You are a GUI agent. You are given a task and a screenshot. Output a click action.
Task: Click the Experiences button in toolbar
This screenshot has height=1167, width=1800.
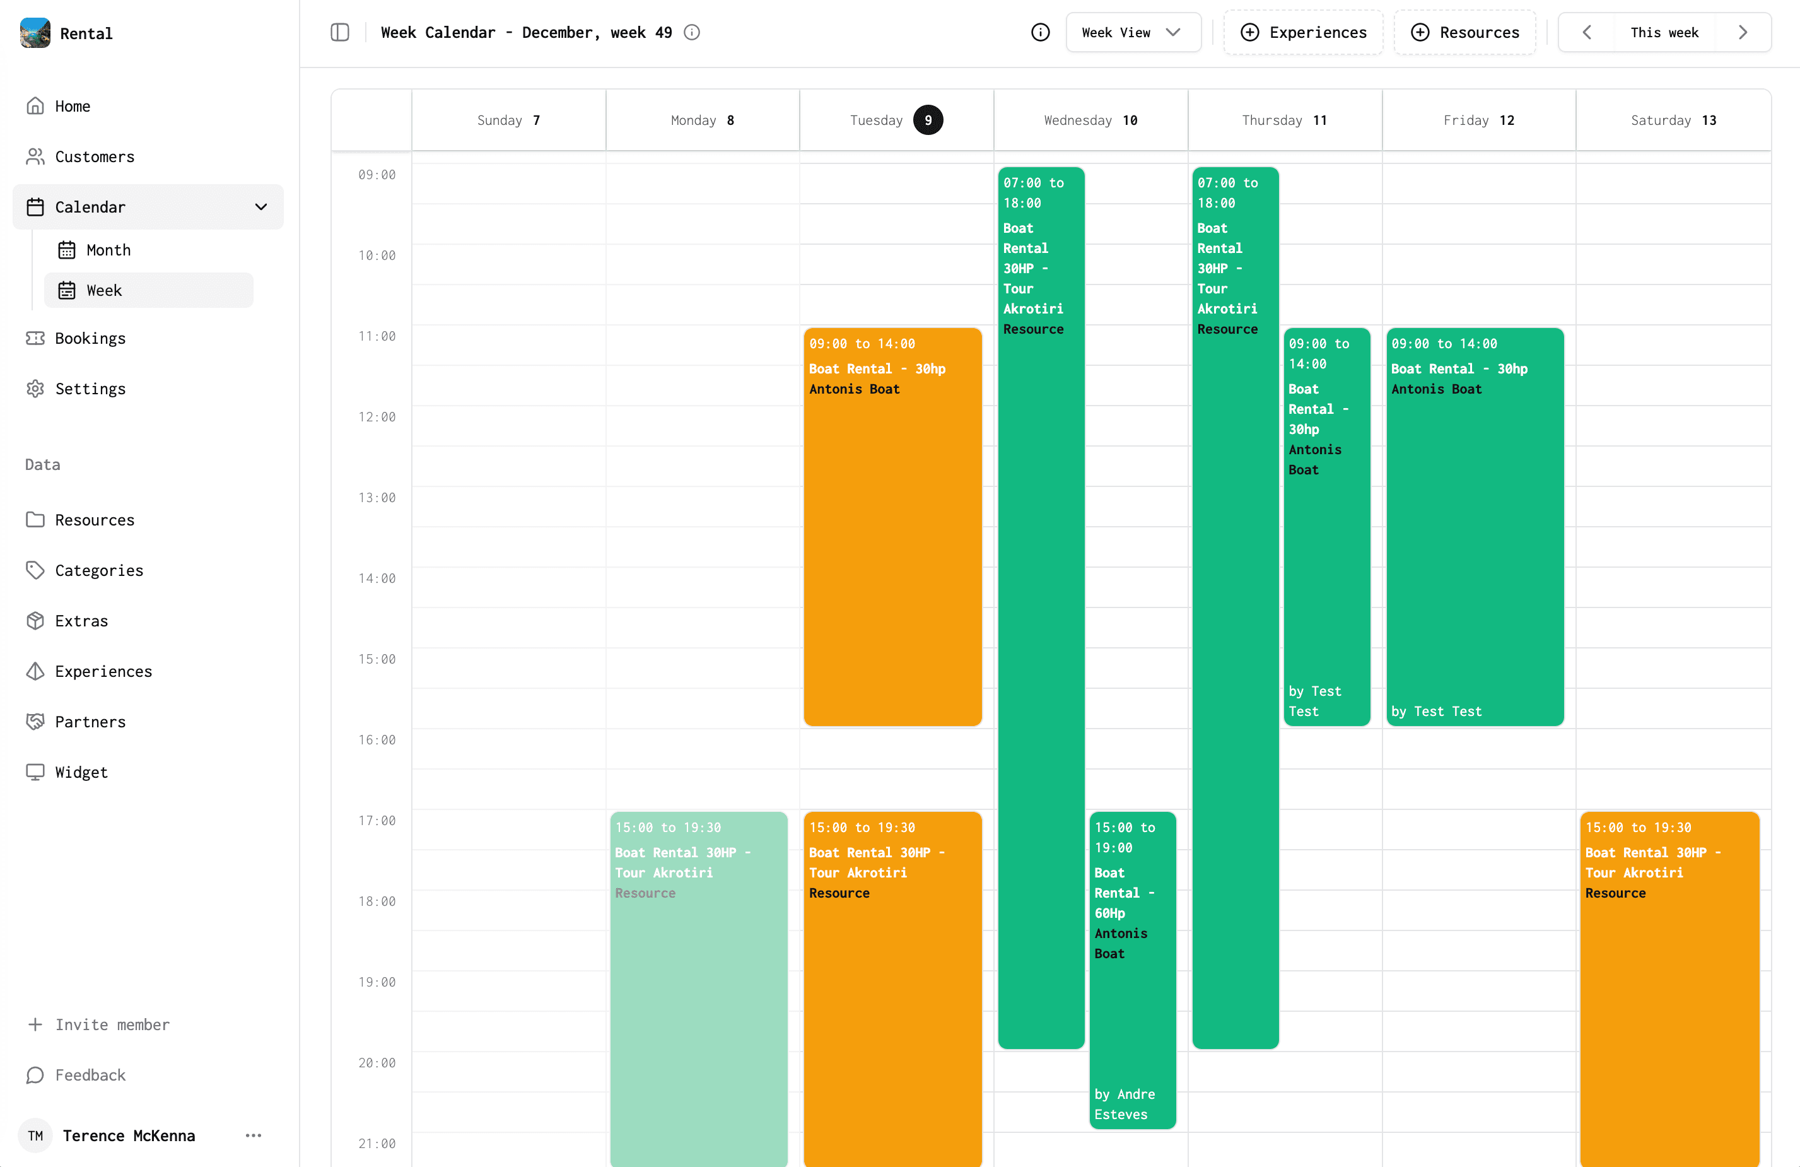1302,32
